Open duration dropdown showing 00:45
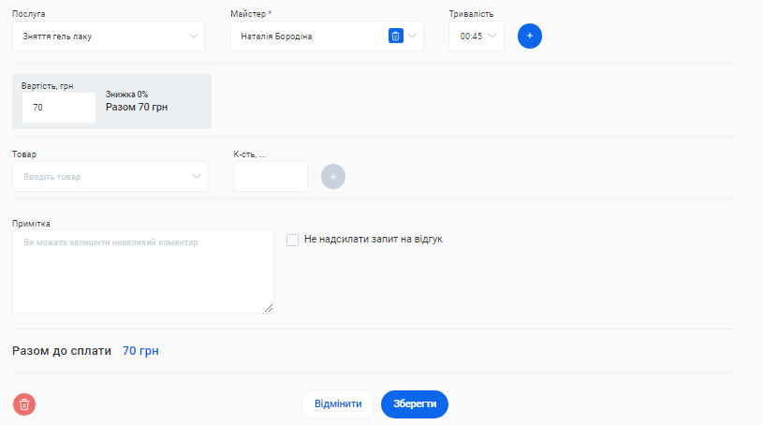Screen dimensions: 763x425 471,37
